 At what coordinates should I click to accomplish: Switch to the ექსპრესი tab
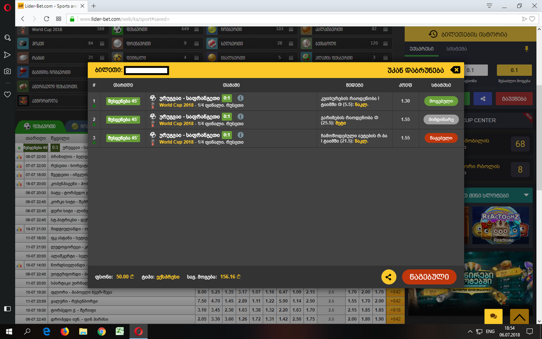(x=421, y=49)
